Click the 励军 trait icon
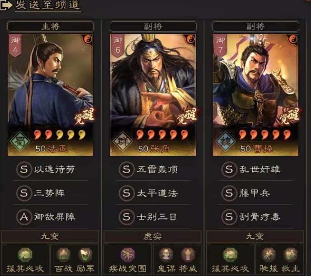The height and width of the screenshot is (276, 311). tap(85, 255)
